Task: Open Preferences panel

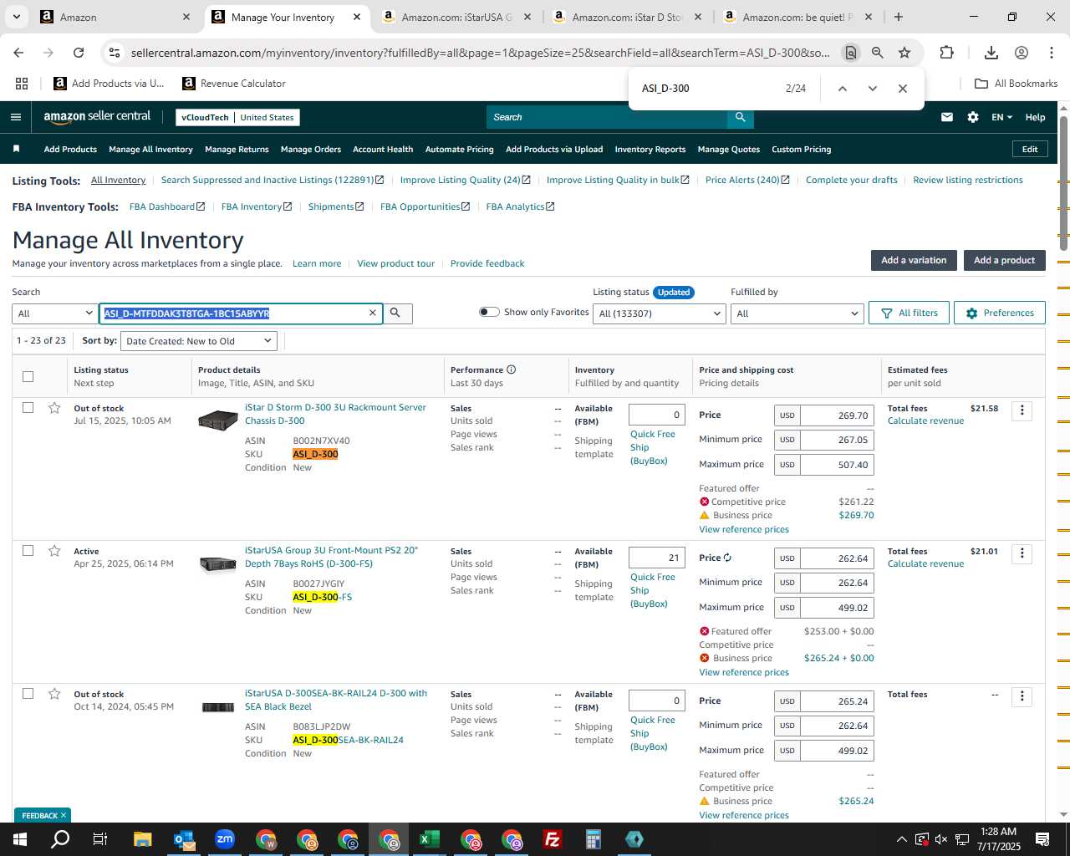Action: 1000,313
